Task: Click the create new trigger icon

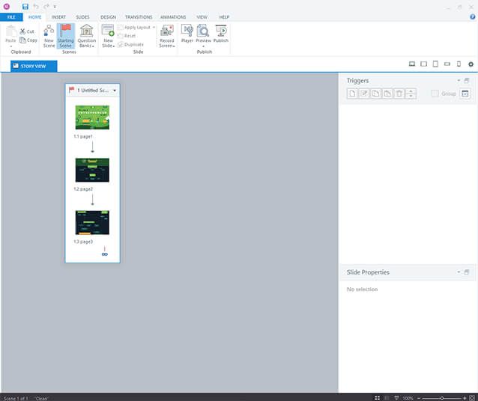Action: pos(352,94)
